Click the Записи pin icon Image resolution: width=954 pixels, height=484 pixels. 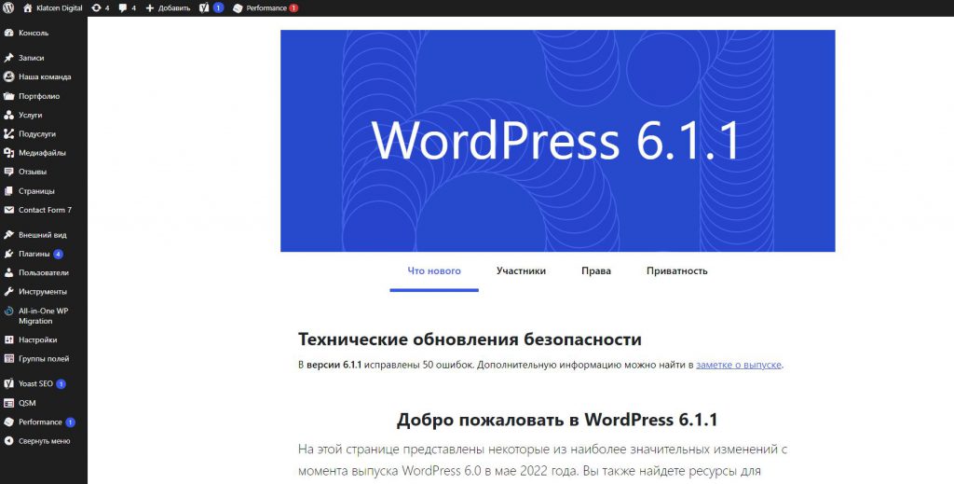click(x=8, y=58)
